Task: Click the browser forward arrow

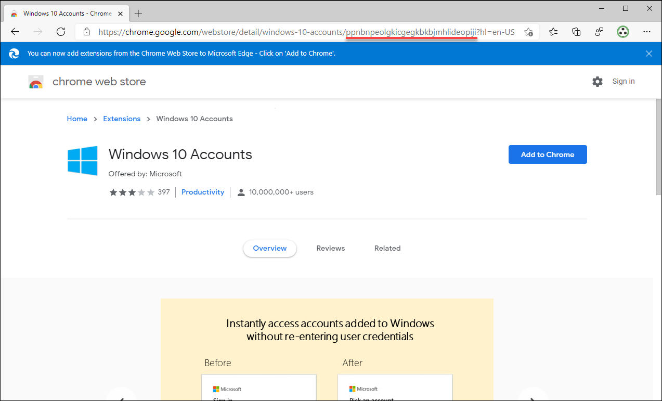Action: pyautogui.click(x=38, y=32)
